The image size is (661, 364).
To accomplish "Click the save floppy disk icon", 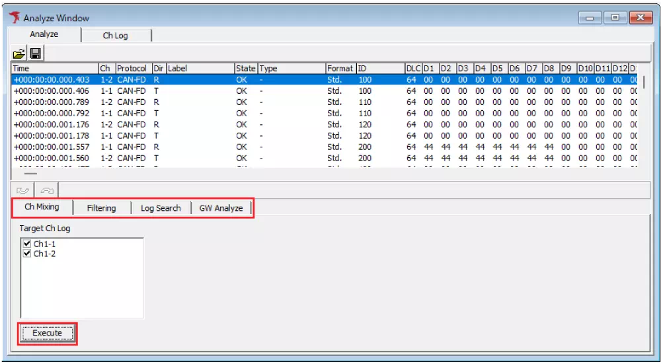I will tap(35, 54).
